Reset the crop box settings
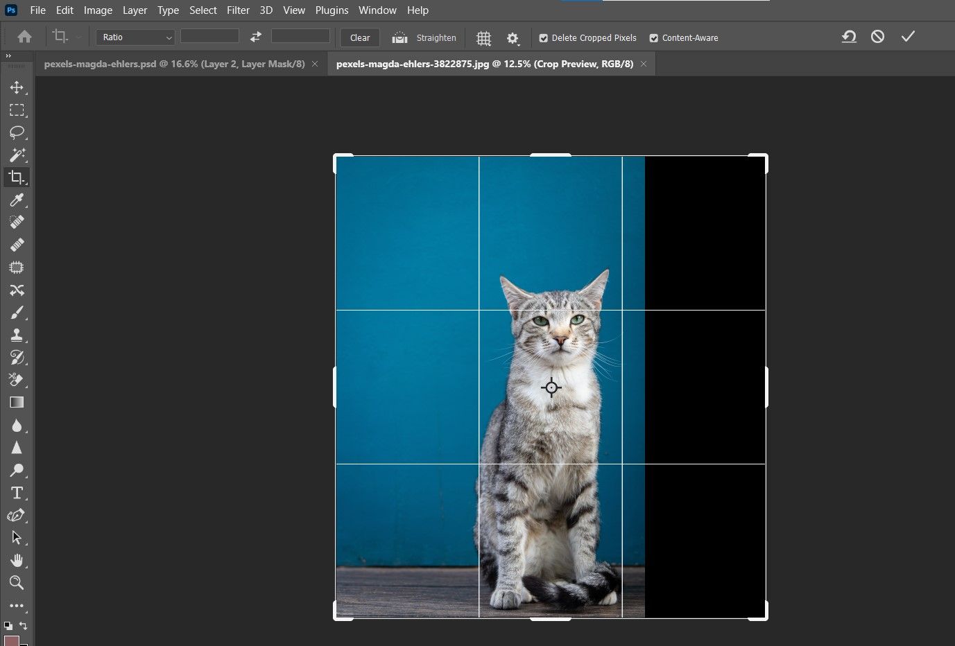This screenshot has width=955, height=646. tap(849, 37)
